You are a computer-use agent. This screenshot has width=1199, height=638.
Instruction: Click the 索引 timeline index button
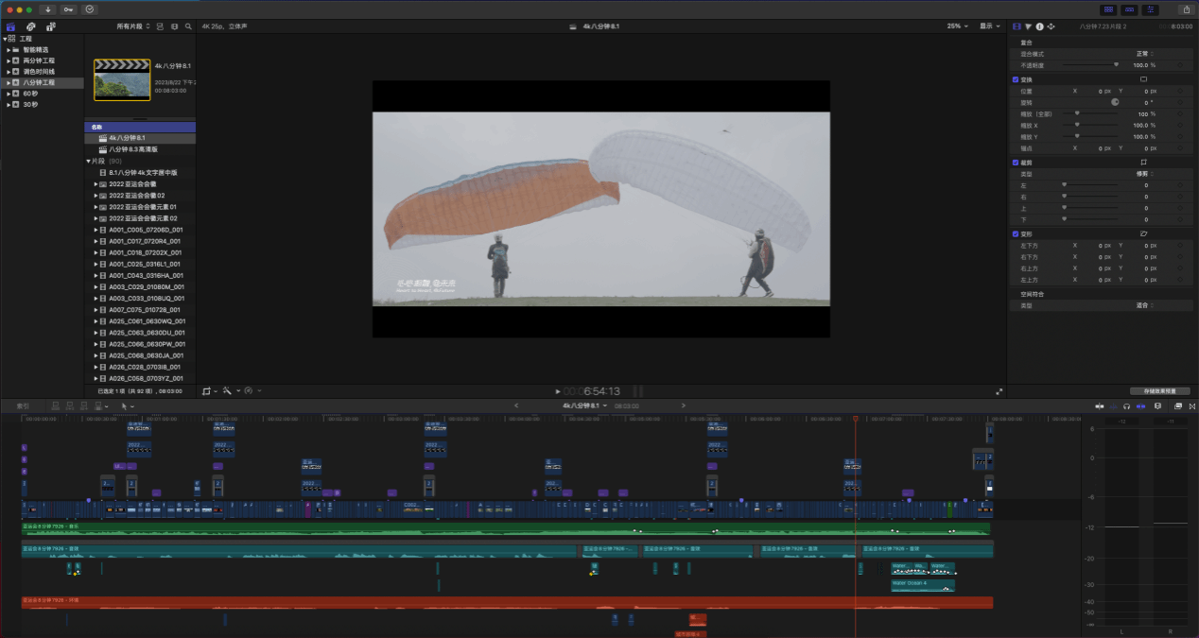pyautogui.click(x=23, y=406)
